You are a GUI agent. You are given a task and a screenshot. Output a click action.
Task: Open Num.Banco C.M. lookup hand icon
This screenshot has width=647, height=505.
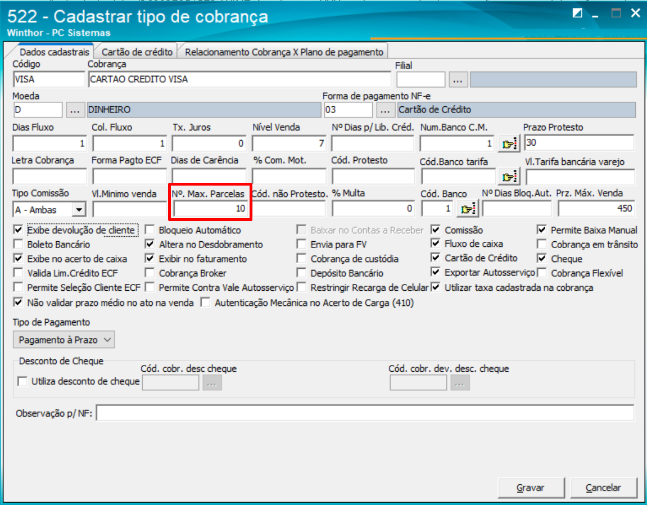click(x=508, y=144)
